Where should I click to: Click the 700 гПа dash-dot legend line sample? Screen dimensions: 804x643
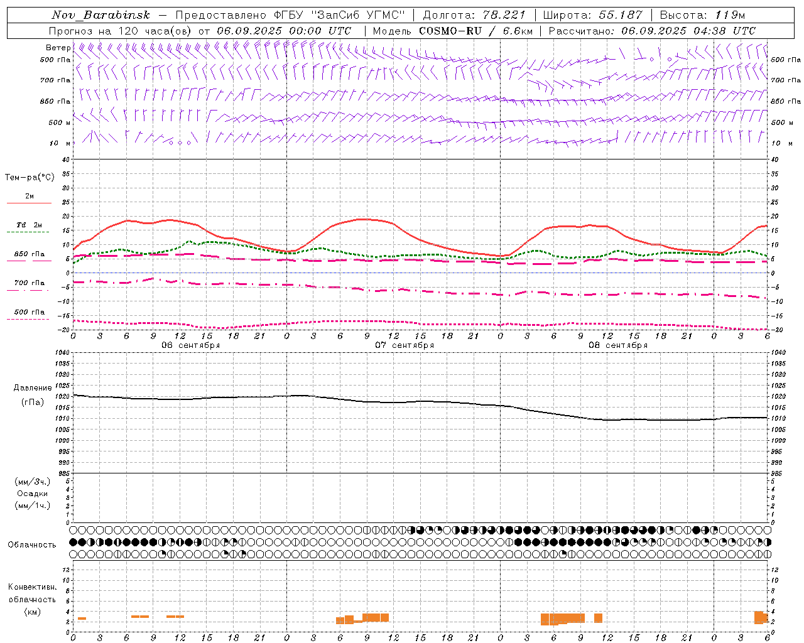tap(28, 290)
